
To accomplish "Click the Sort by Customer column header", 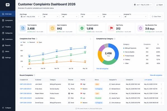I will pyautogui.click(x=38, y=80).
